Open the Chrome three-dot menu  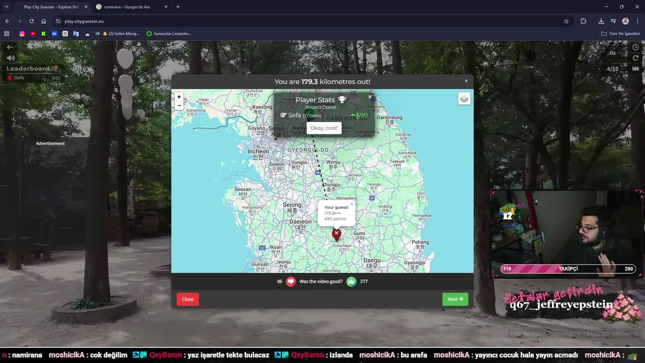coord(638,21)
